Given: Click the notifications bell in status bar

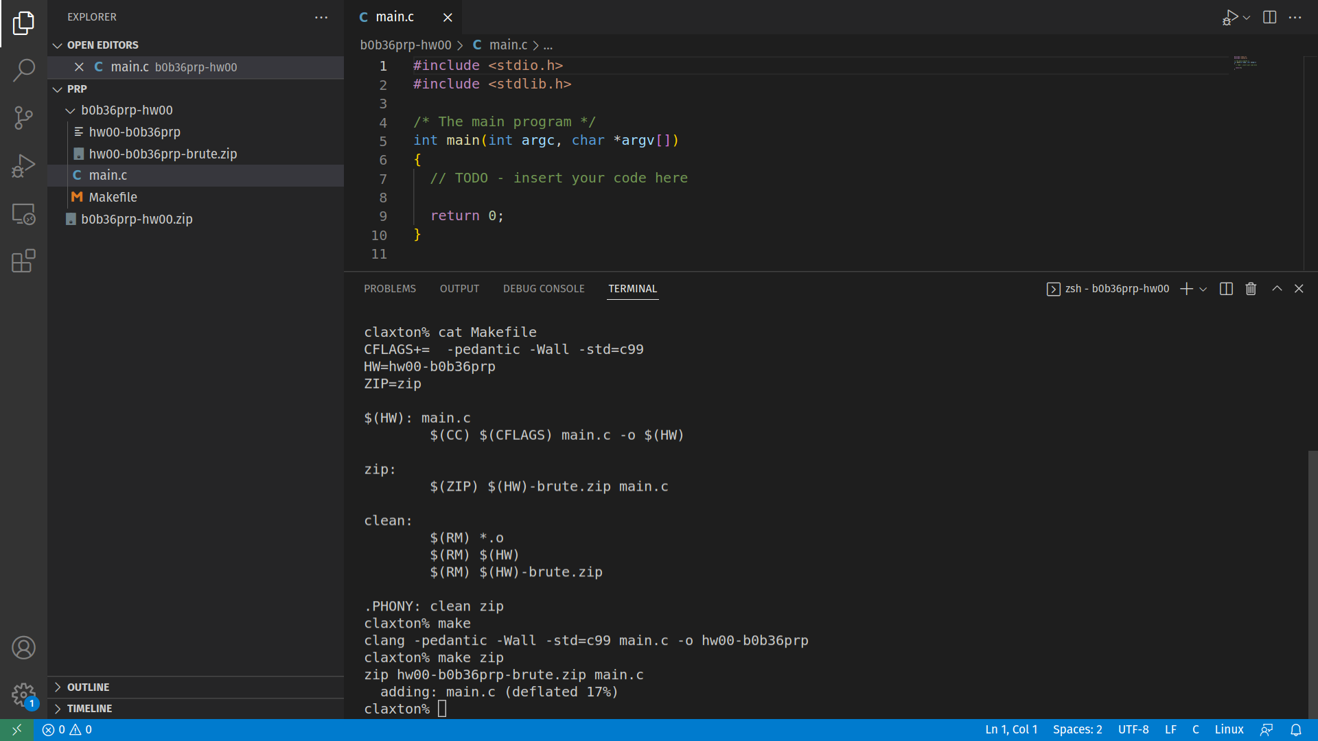Looking at the screenshot, I should (1295, 730).
